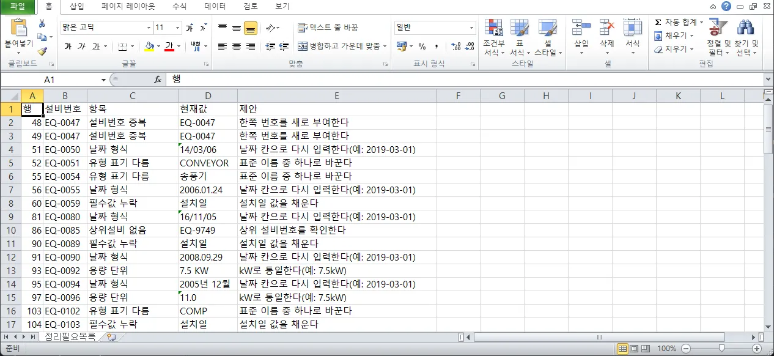Select the Format Painter brush icon

click(42, 51)
